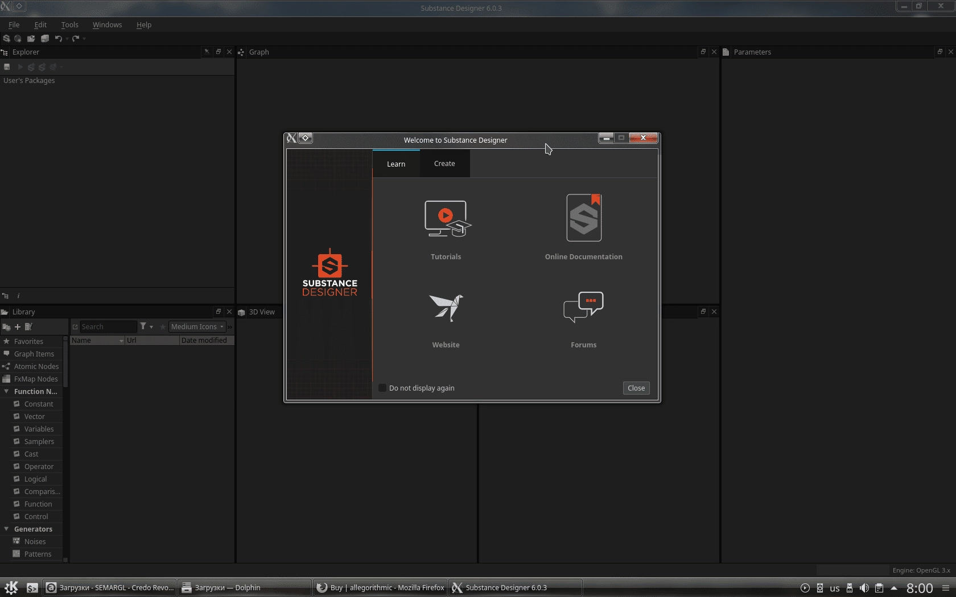Image resolution: width=956 pixels, height=597 pixels.
Task: Undock the Graph panel via float icon
Action: coord(703,52)
